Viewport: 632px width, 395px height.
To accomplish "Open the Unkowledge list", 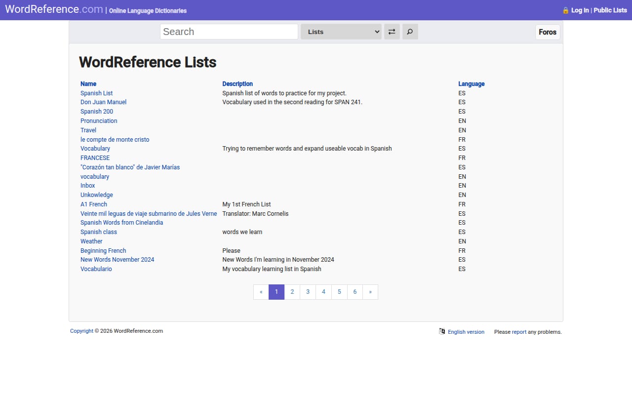I will [x=97, y=195].
